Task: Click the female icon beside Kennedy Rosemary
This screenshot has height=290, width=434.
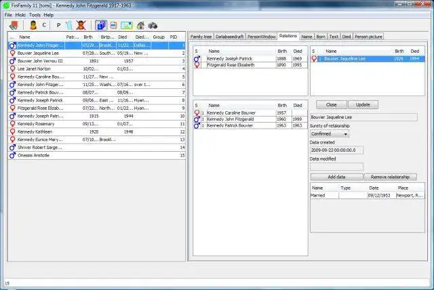Action: tap(12, 123)
